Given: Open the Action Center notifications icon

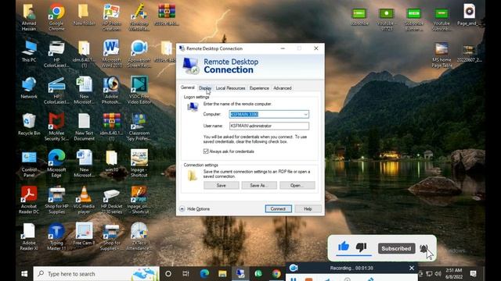Looking at the screenshot, I should tap(473, 274).
